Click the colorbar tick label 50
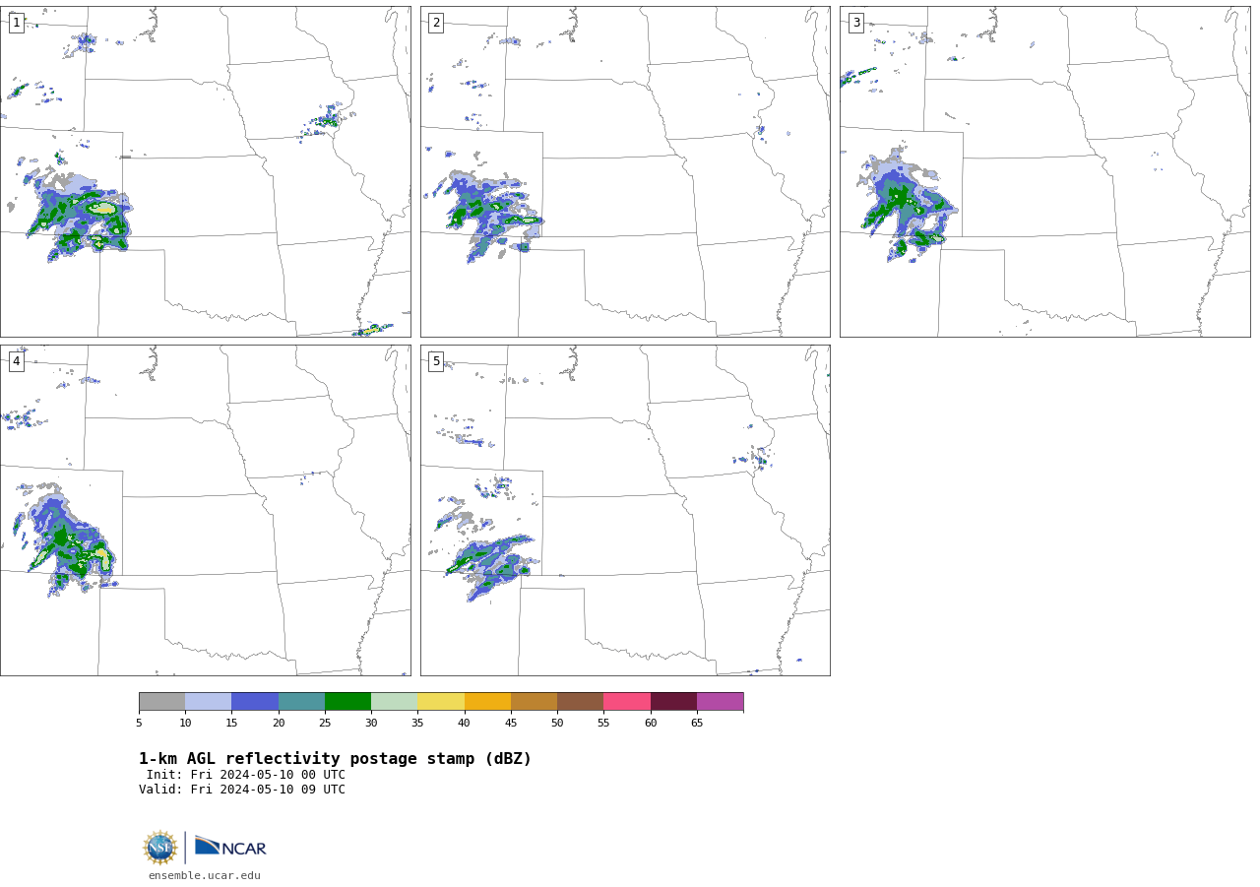The image size is (1260, 887). pyautogui.click(x=557, y=724)
